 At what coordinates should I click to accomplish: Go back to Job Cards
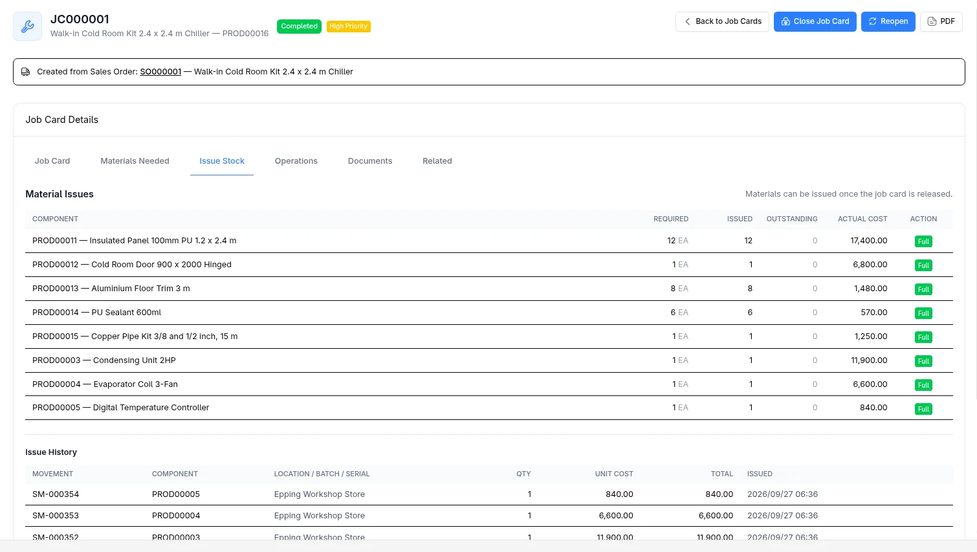tap(722, 21)
